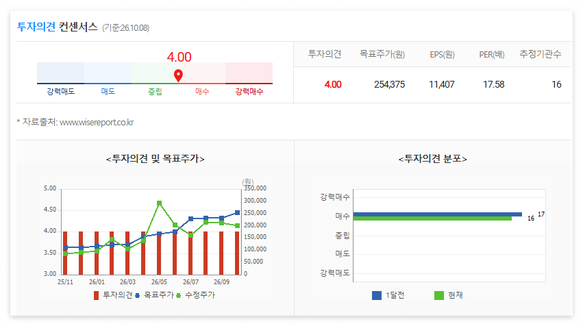Click the red 투자의견 legend square

point(97,295)
